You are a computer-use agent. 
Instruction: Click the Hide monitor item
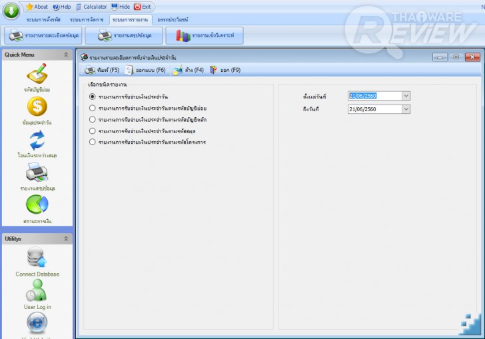(121, 7)
